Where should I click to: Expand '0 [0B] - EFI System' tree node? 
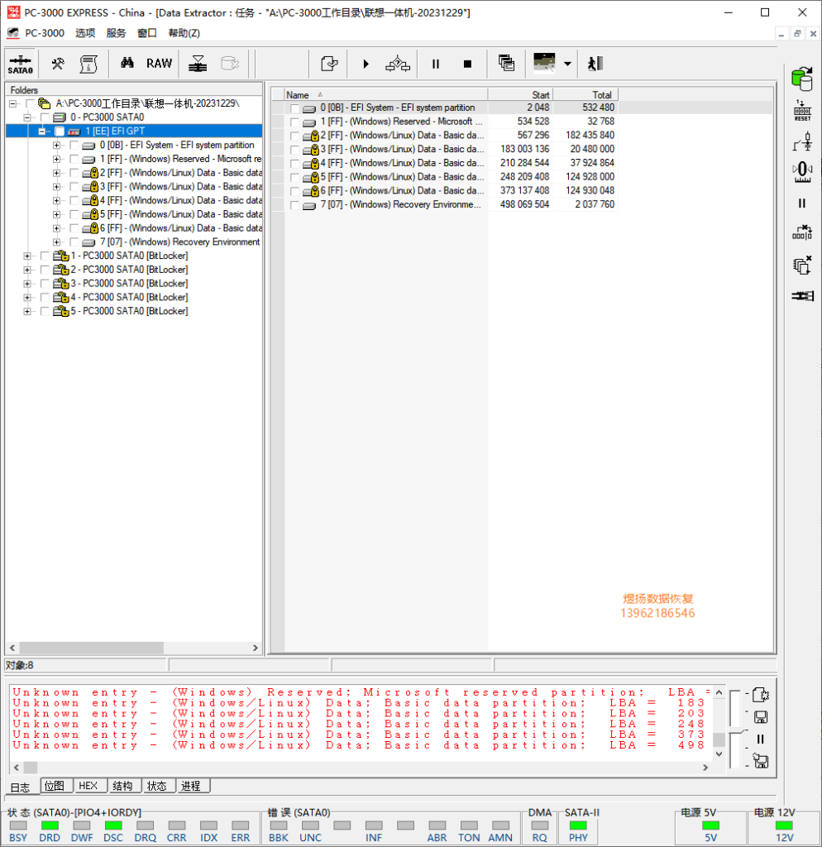tap(56, 146)
